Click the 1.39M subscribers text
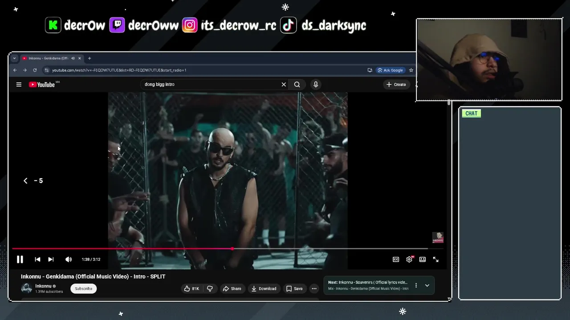This screenshot has width=570, height=320. click(x=49, y=292)
